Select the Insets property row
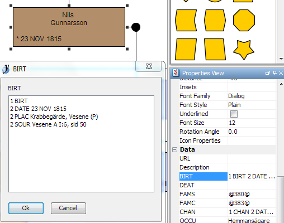This screenshot has height=223, width=284. [x=228, y=87]
